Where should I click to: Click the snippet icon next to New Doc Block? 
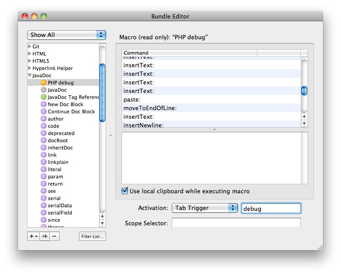pos(44,104)
